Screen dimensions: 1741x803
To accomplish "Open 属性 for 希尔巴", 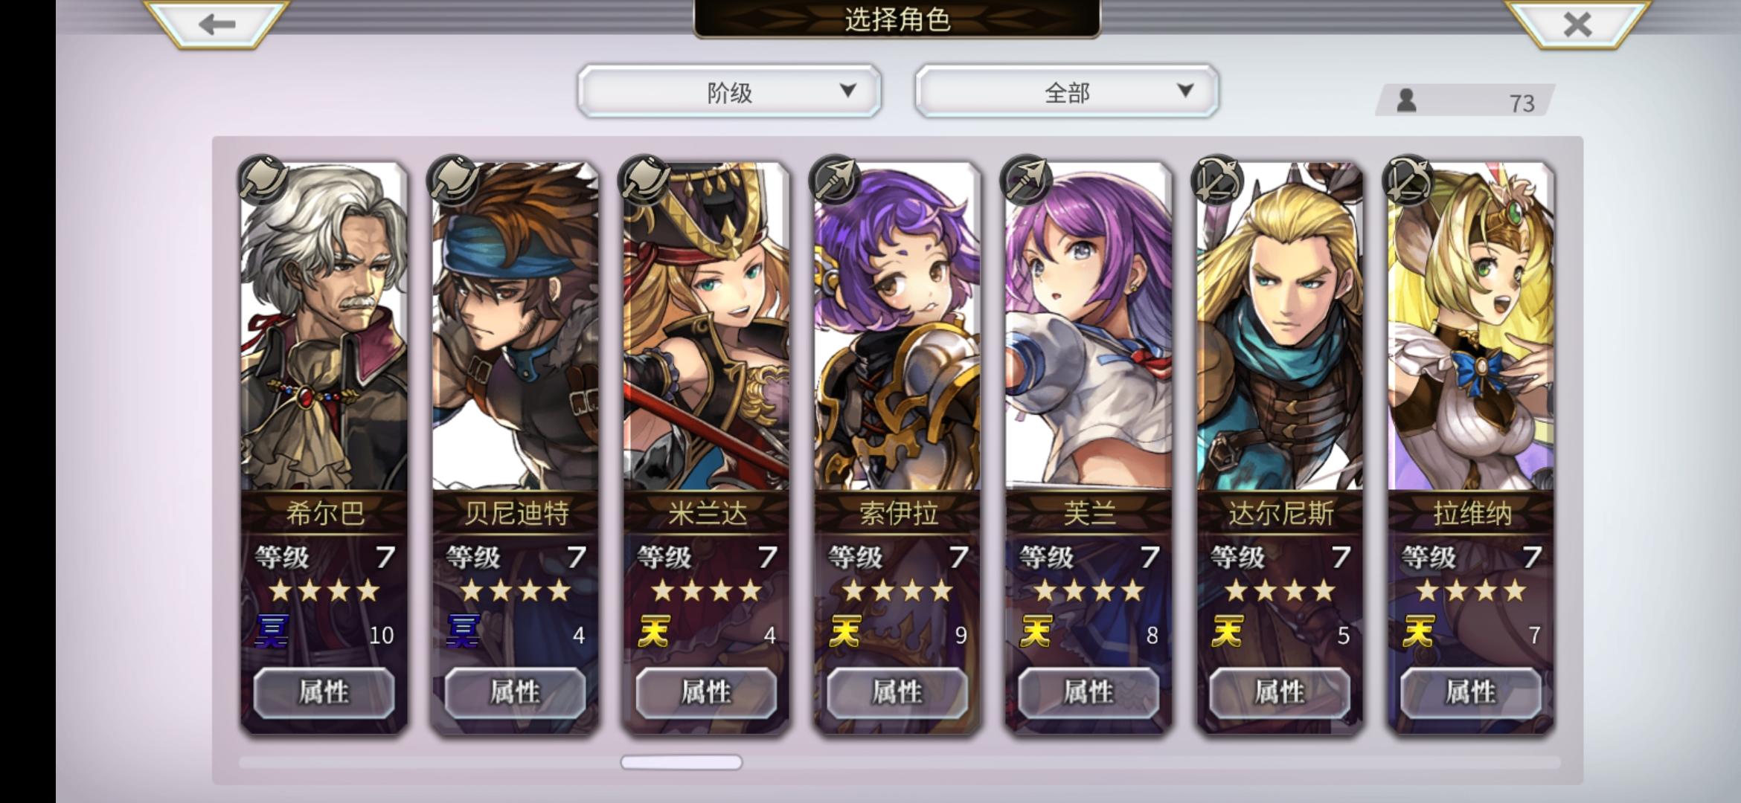I will [x=324, y=693].
